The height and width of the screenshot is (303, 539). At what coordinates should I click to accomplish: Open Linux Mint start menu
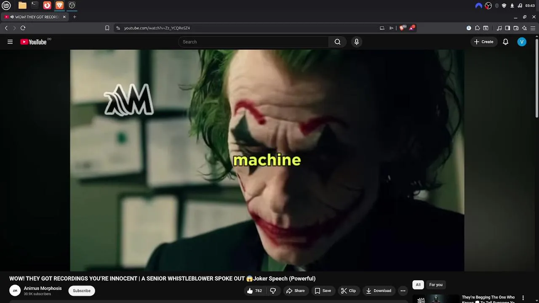coord(6,5)
